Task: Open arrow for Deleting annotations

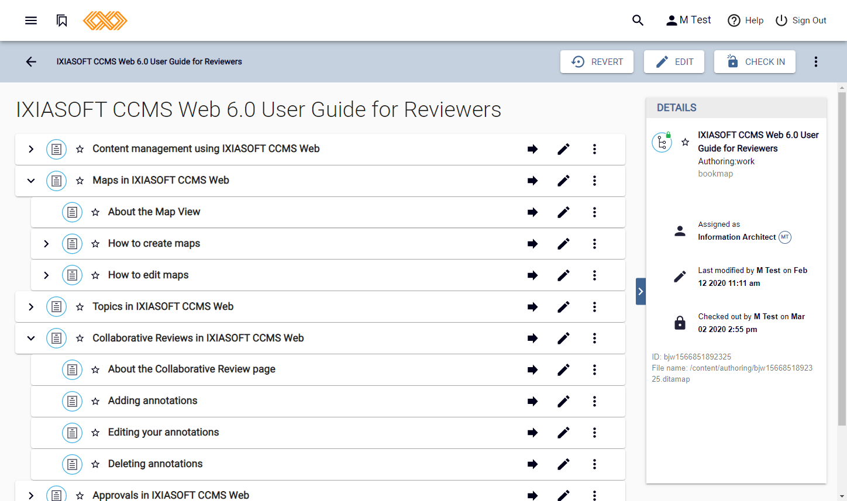Action: 532,464
